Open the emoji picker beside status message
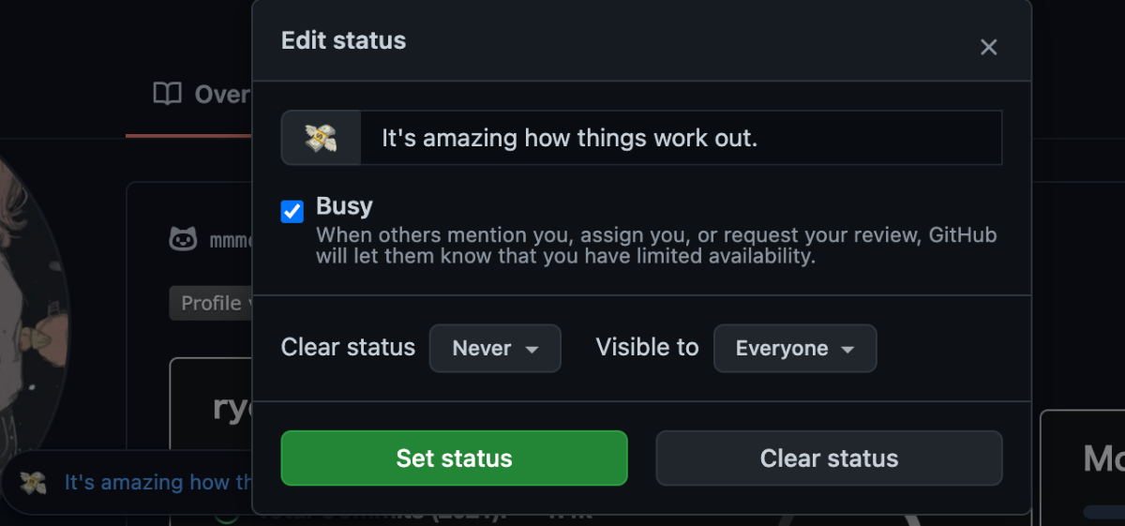The height and width of the screenshot is (526, 1125). tap(322, 138)
